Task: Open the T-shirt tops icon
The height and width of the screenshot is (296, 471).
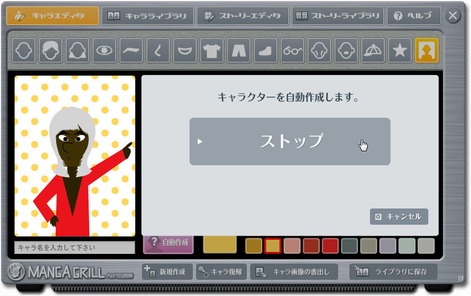Action: (x=212, y=50)
